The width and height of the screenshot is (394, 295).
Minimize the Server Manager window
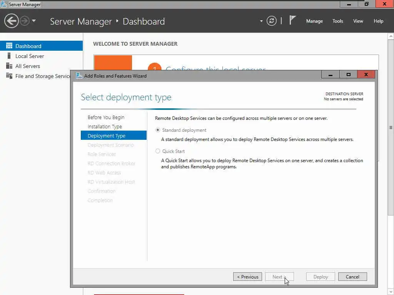point(349,4)
